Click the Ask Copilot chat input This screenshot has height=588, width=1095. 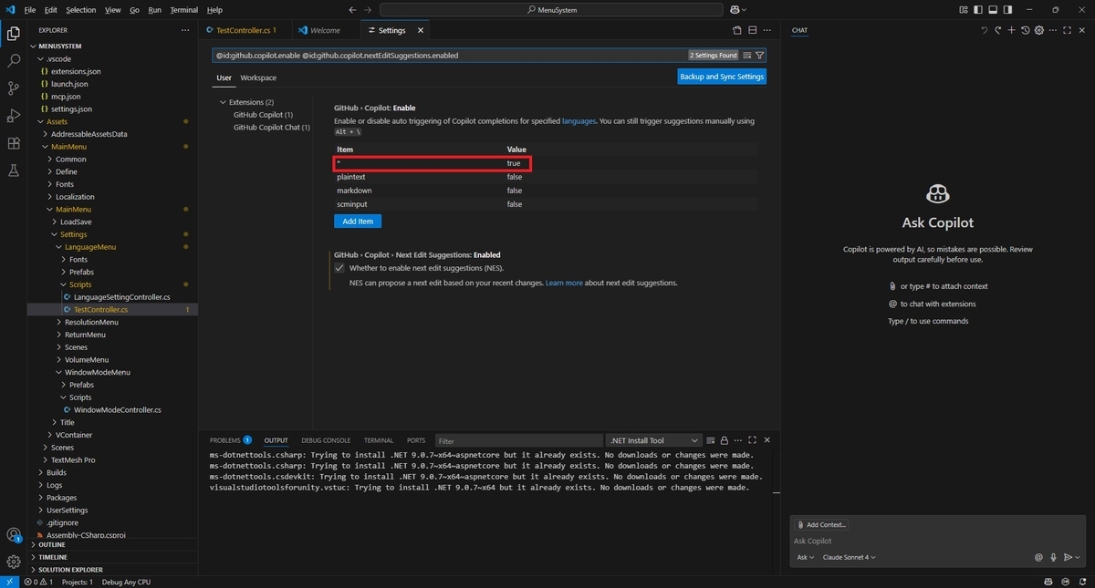click(937, 541)
